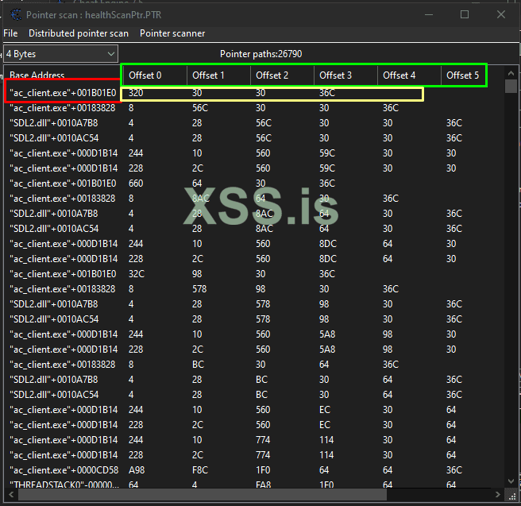Select row "ac_client.exe"+00183828 with offset 56C
The width and height of the screenshot is (521, 506).
254,108
